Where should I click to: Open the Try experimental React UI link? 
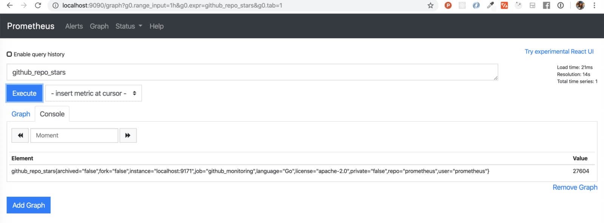559,51
